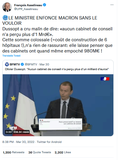Click the French government flag logo in video

tap(105, 79)
